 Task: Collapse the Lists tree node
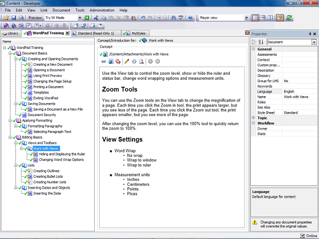coord(15,165)
